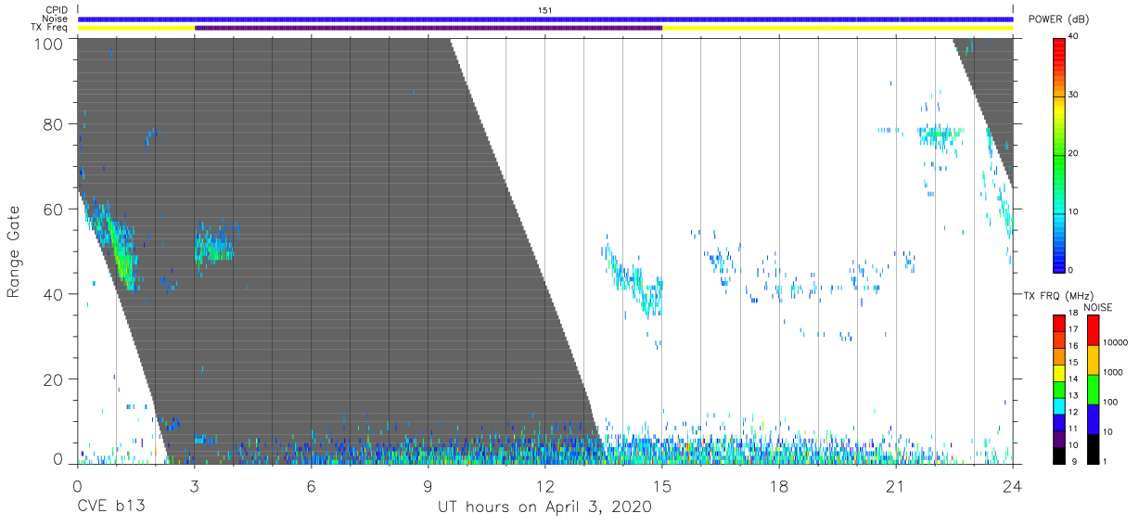Screen dimensions: 1139x526
Task: Click the 'TX Freq' row label
Action: coord(50,28)
